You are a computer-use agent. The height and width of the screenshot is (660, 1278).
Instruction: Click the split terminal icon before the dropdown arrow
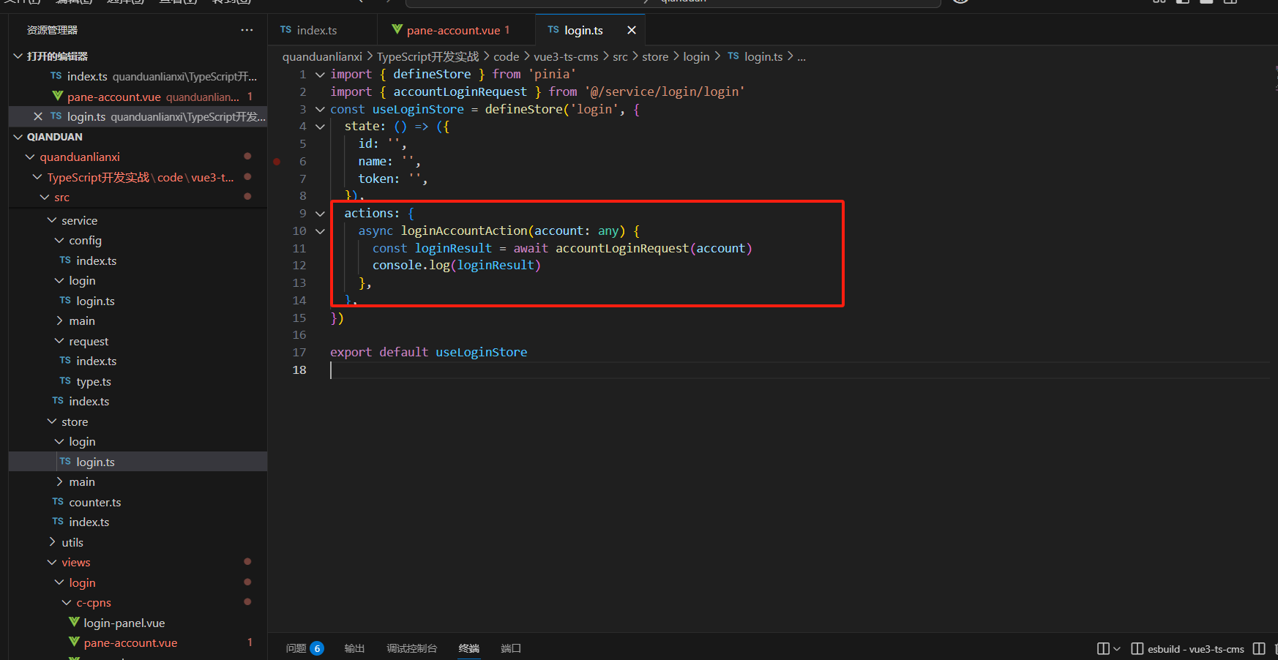tap(1103, 649)
